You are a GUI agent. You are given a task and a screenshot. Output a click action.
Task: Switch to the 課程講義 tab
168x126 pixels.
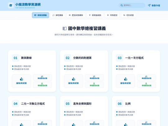pos(58,15)
